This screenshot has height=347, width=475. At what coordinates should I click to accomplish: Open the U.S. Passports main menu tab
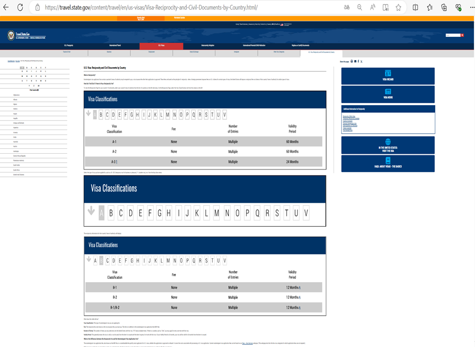pos(68,46)
